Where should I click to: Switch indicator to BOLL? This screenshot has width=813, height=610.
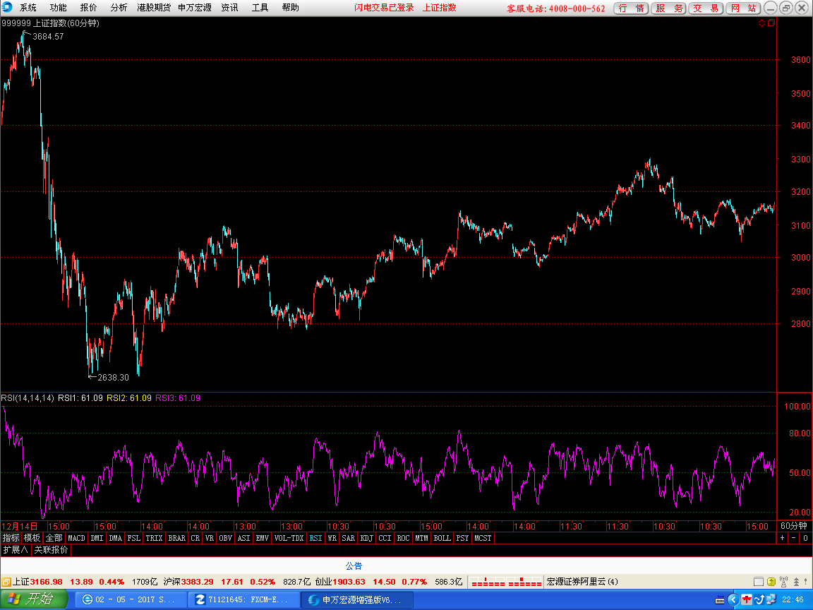point(442,538)
